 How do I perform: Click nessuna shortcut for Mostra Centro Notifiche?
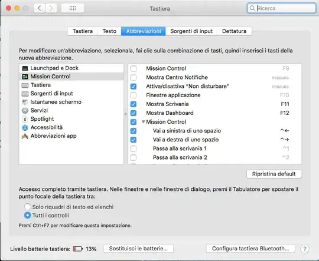[280, 78]
